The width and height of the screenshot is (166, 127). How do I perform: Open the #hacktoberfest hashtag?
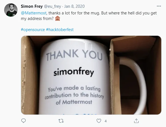[x=60, y=30]
